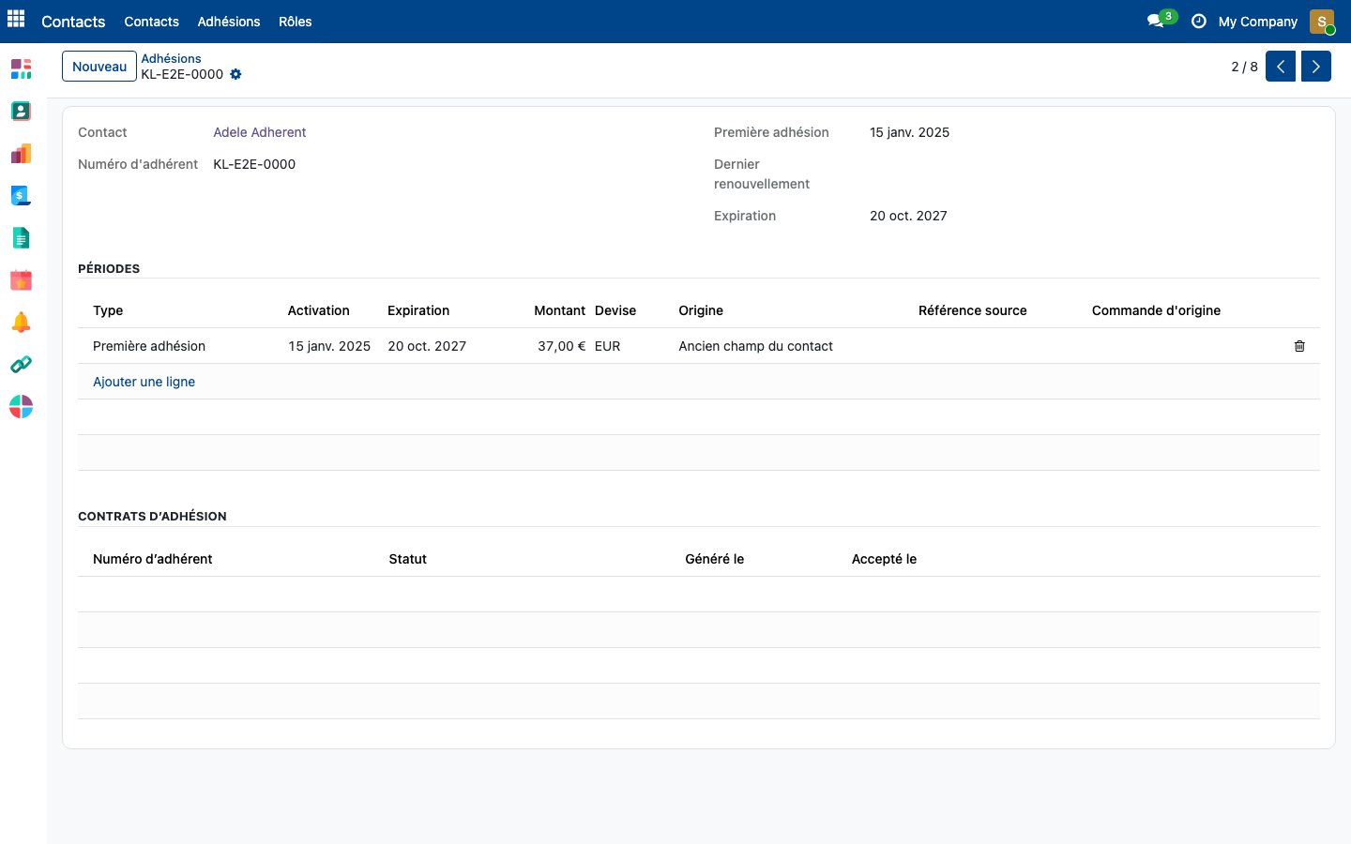Click the user avatar in the top bar
This screenshot has width=1351, height=844.
point(1322,22)
